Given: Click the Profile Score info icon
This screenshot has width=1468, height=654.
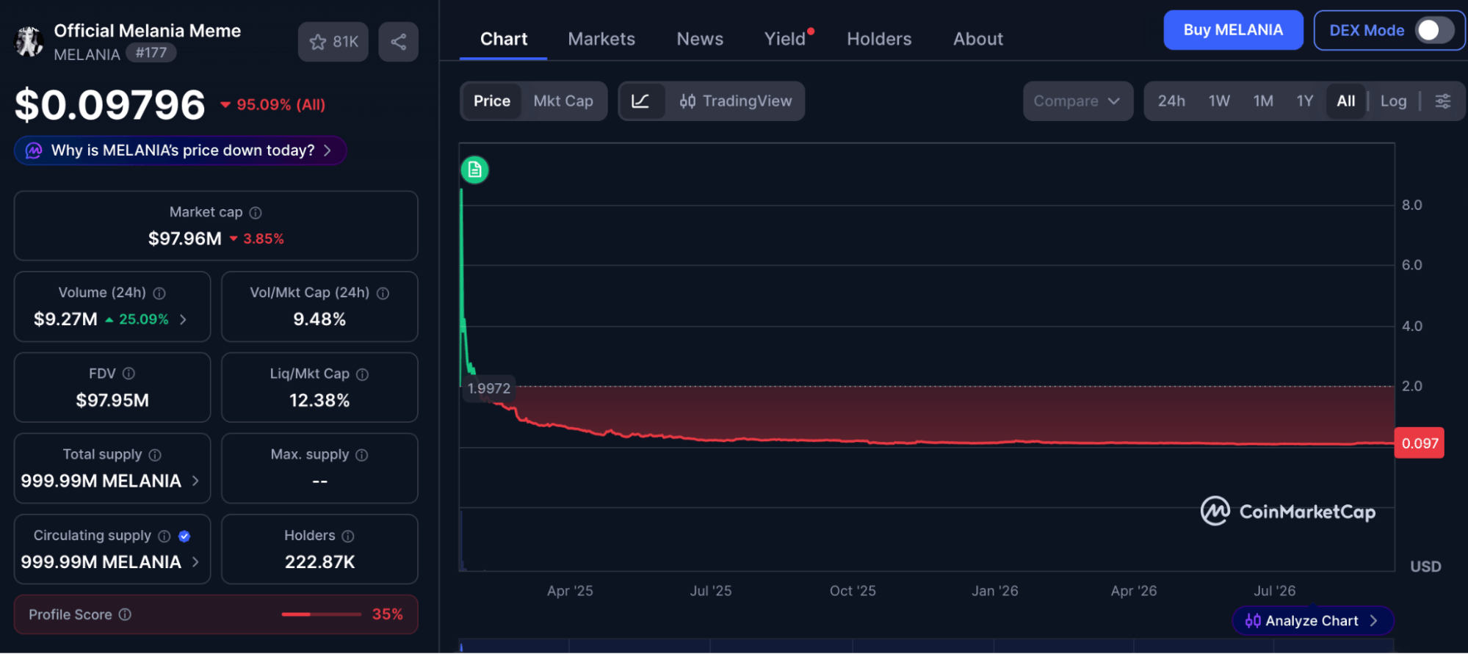Looking at the screenshot, I should pos(125,614).
